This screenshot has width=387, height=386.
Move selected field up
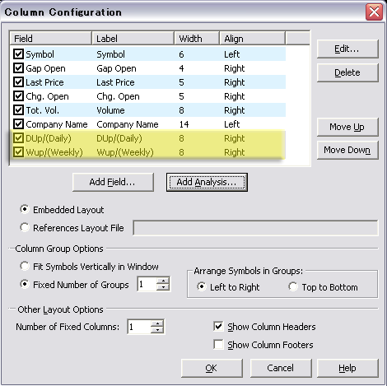click(x=347, y=127)
